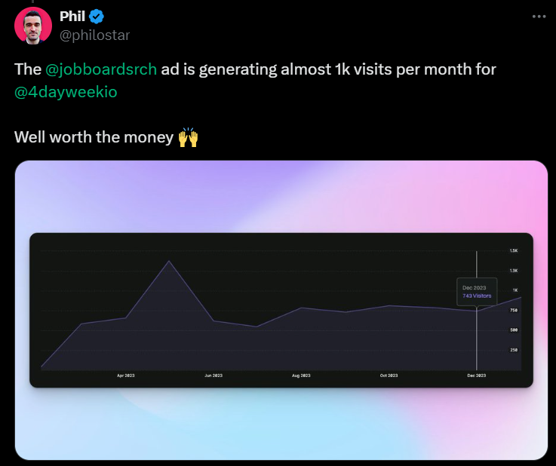Click the Dec 2023 x-axis label
The width and height of the screenshot is (556, 466).
point(476,375)
